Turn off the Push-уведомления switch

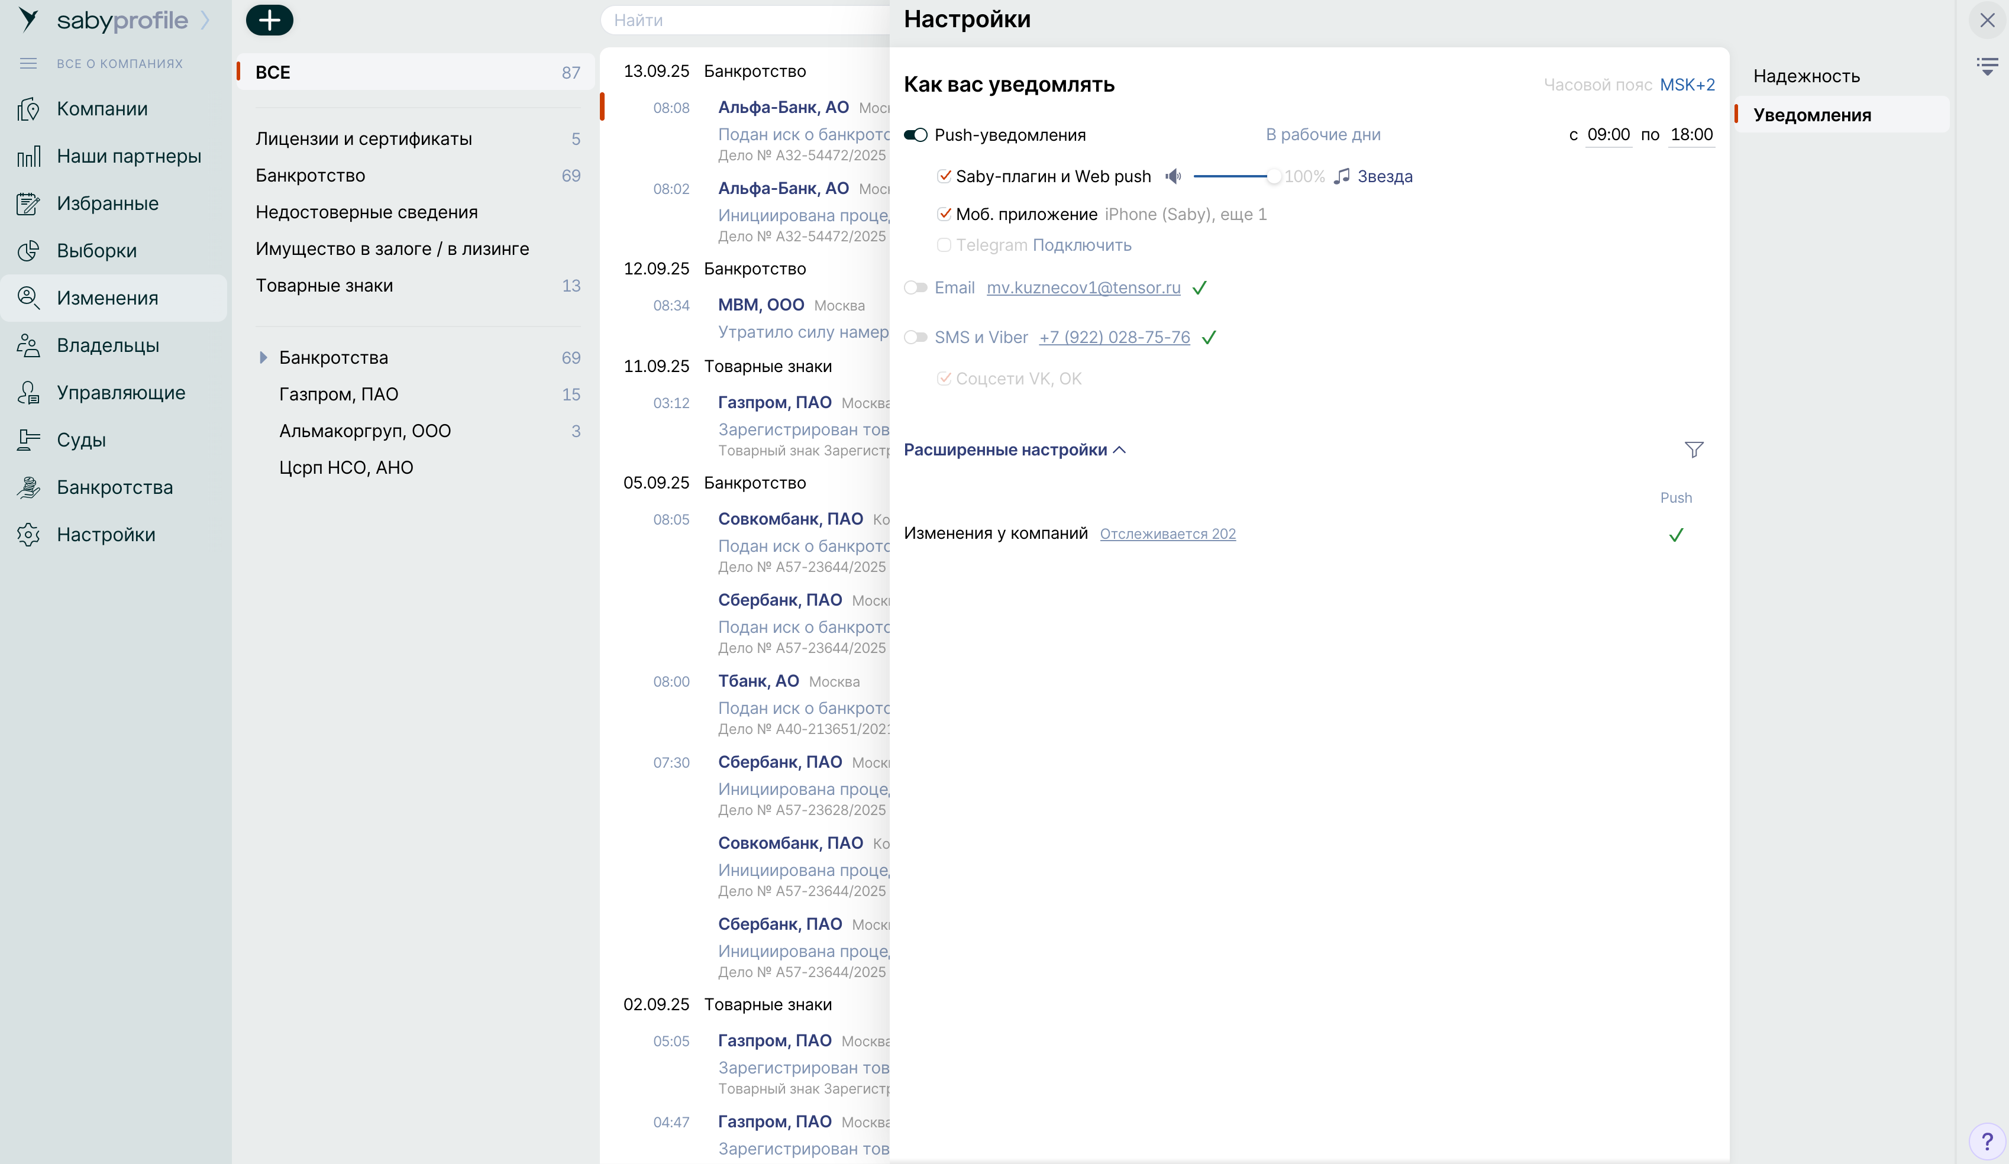[915, 135]
